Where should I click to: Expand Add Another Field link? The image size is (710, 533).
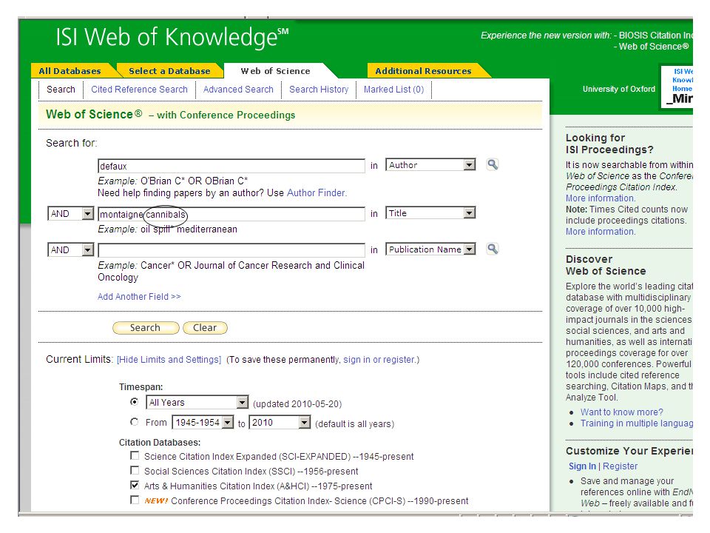(x=139, y=296)
